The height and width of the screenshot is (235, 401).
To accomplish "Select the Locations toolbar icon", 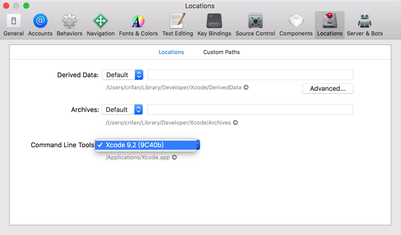I will coord(330,25).
